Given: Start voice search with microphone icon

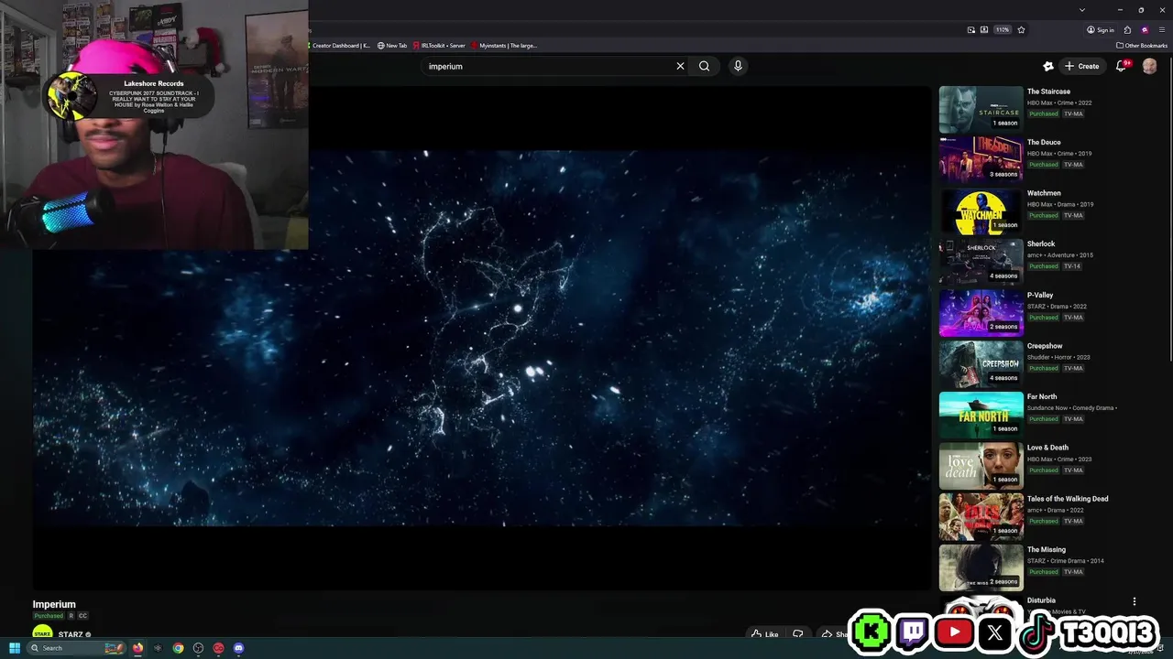Looking at the screenshot, I should tap(738, 66).
